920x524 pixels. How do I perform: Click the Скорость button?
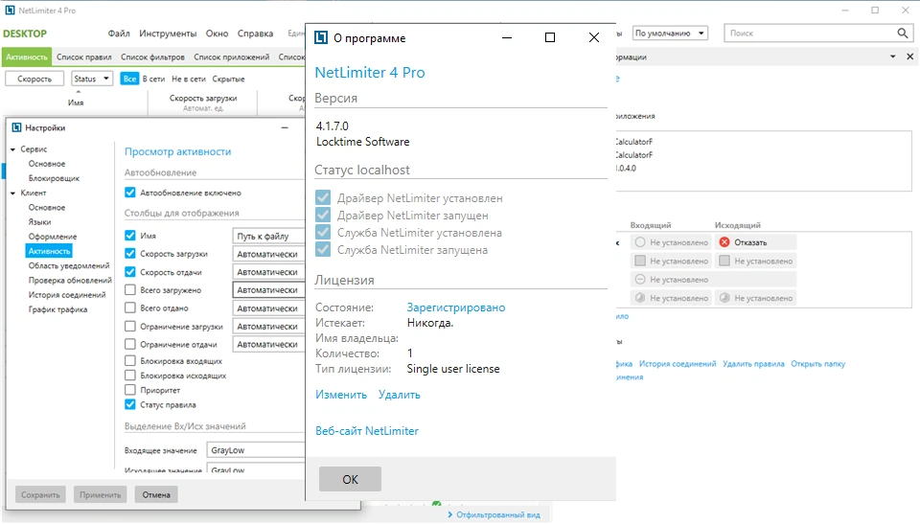click(x=34, y=79)
